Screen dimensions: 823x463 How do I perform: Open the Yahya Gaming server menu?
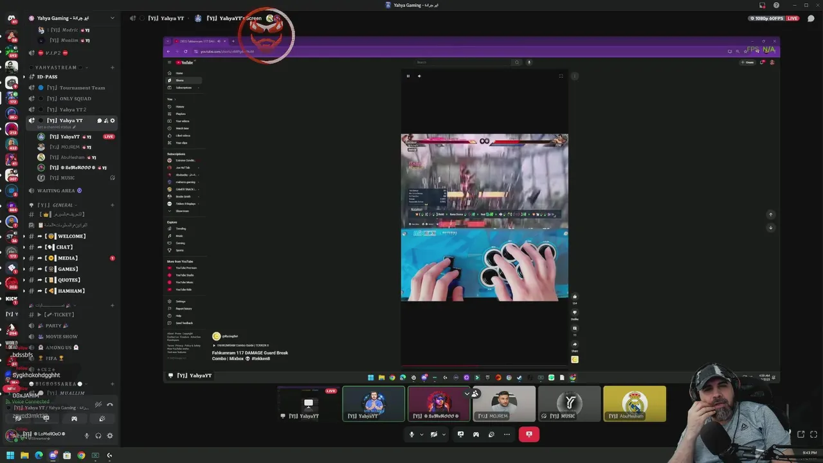point(71,18)
